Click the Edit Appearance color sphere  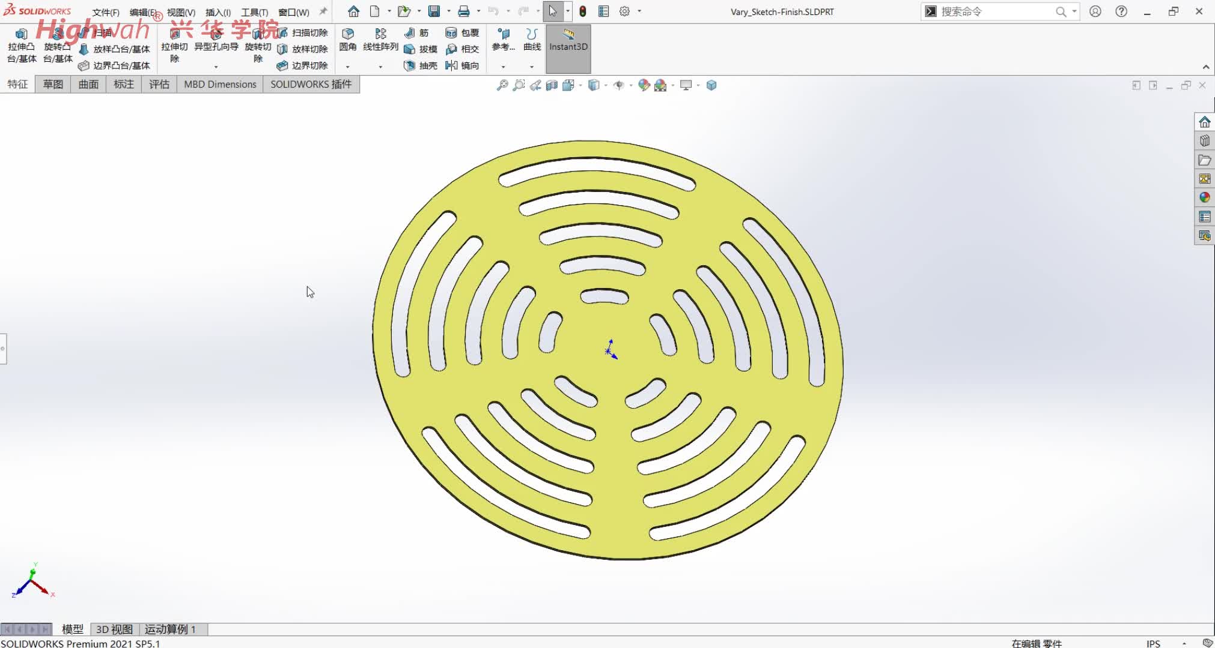pos(644,85)
